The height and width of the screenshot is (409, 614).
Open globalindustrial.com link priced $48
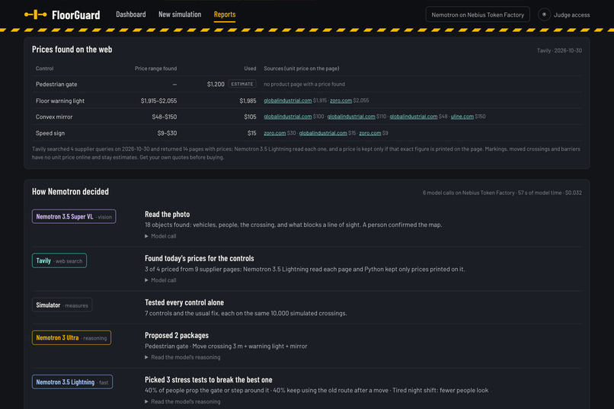pos(413,117)
